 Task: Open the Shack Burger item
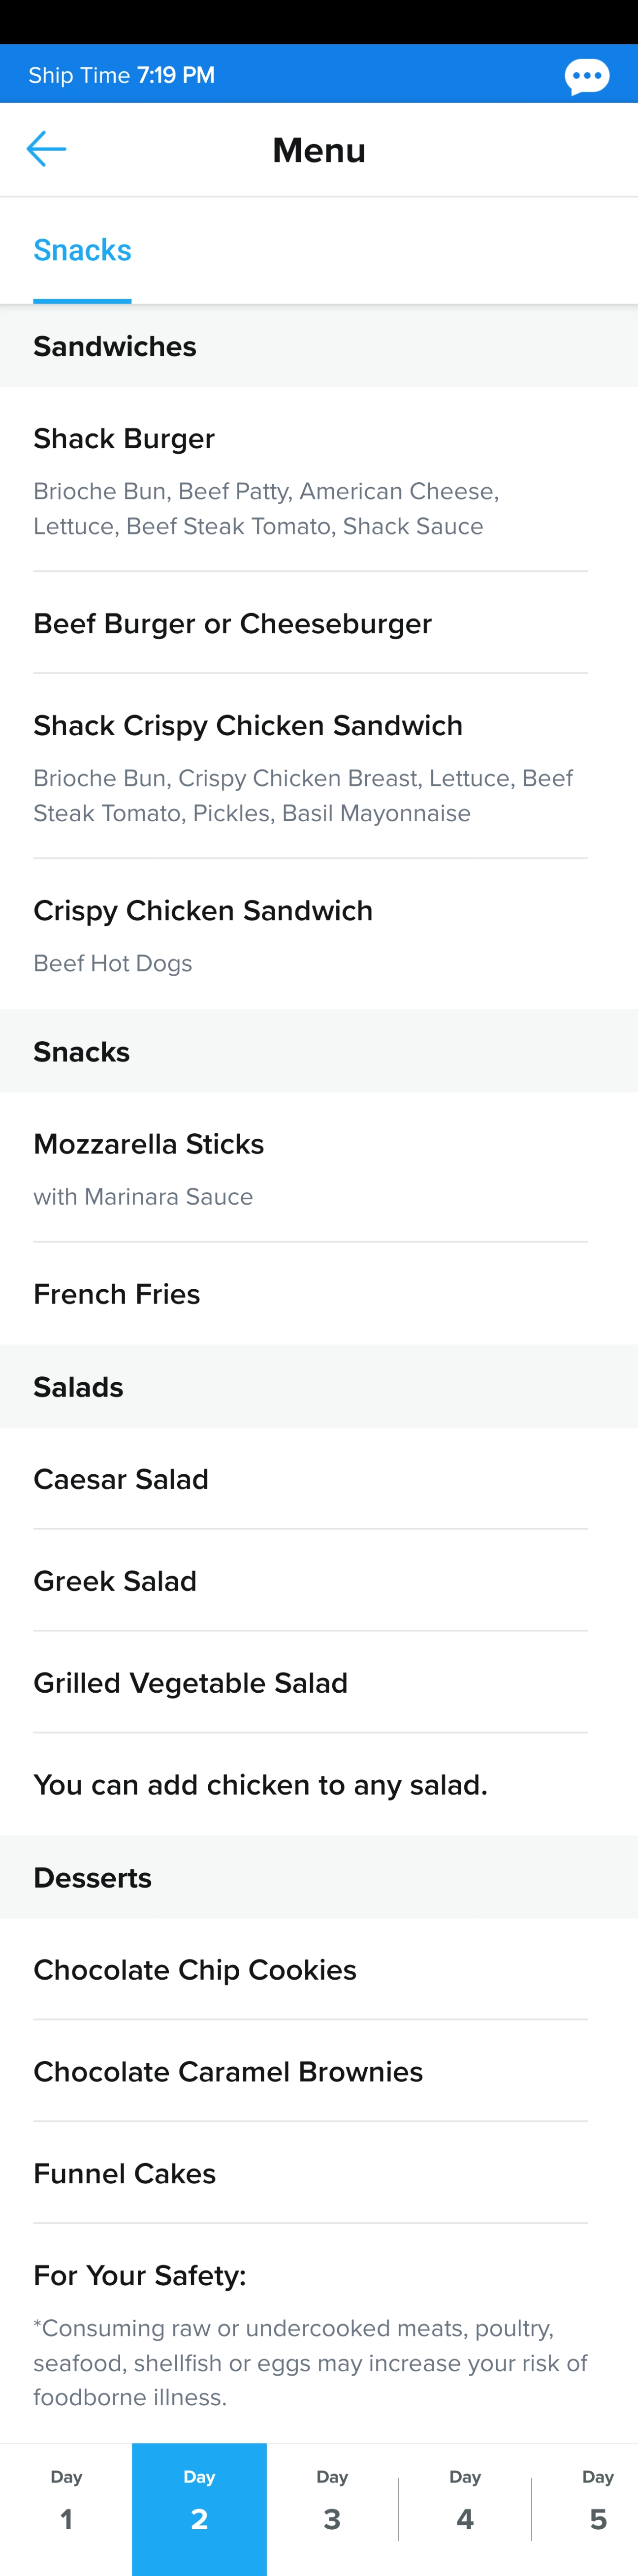coord(319,480)
